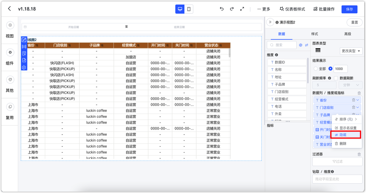This screenshot has height=193, width=366.
Task: Switch to desktop layout preview
Action: 180,9
